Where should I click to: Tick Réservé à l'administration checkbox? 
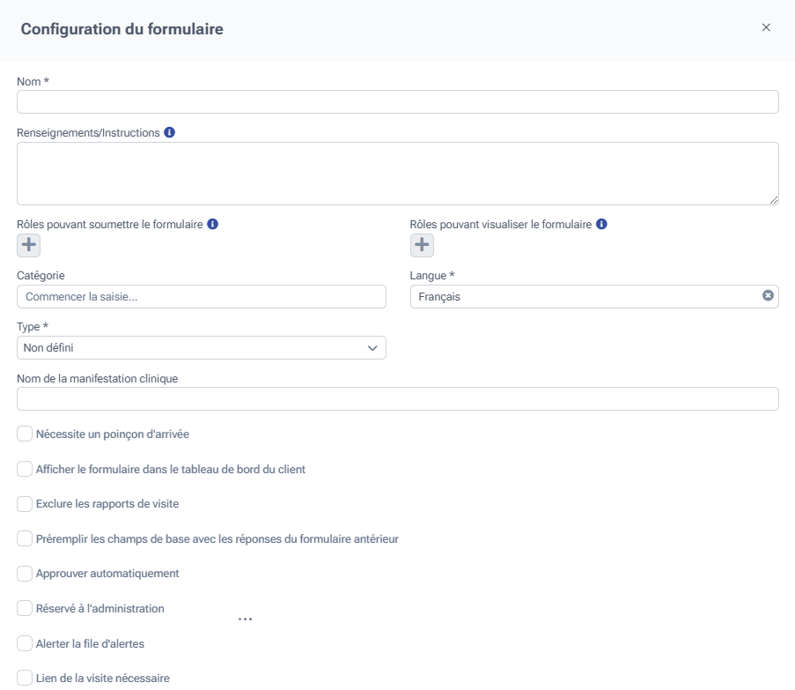(25, 608)
